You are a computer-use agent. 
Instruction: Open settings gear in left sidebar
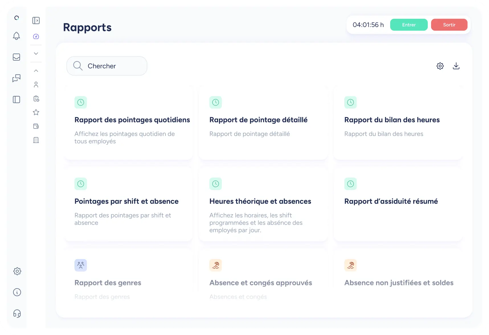(x=17, y=271)
